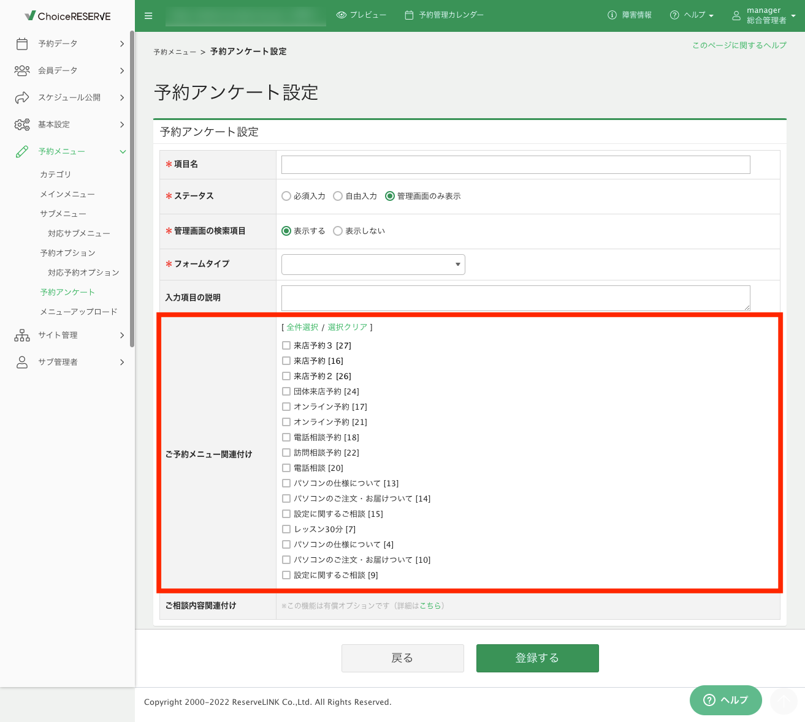Open the このページに関するヘルプ link
Image resolution: width=805 pixels, height=722 pixels.
coord(739,45)
